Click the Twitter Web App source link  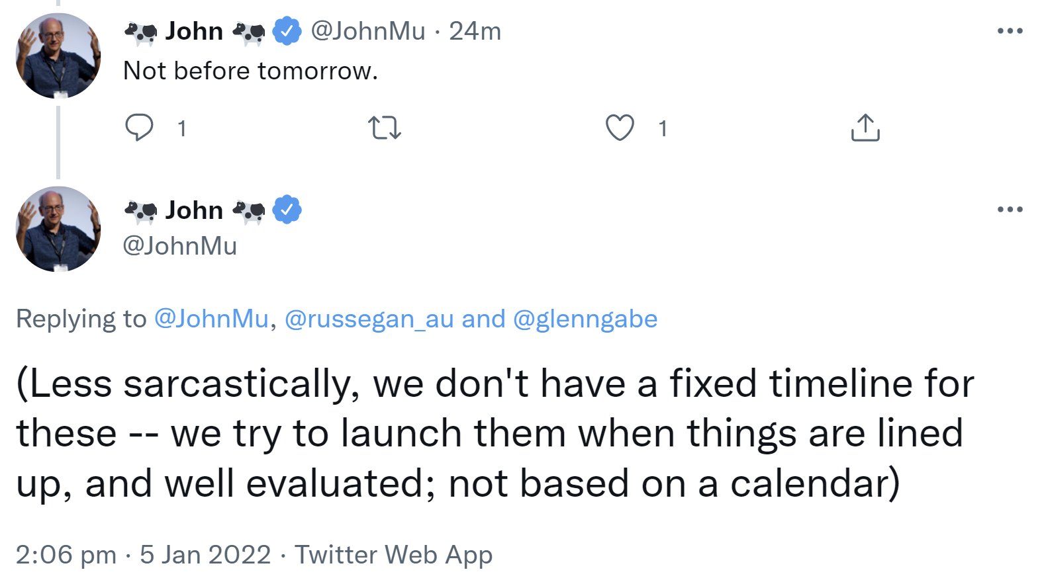[393, 554]
